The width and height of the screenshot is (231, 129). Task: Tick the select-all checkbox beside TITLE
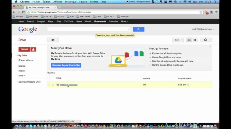tap(49, 78)
